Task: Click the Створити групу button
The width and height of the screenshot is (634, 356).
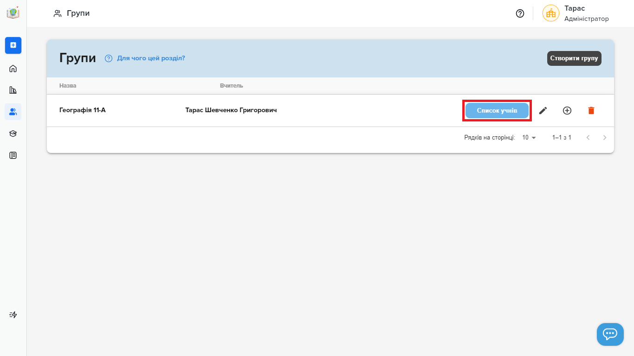Action: pyautogui.click(x=574, y=58)
